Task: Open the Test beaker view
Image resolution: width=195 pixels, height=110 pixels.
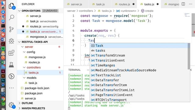Action: pos(12,64)
